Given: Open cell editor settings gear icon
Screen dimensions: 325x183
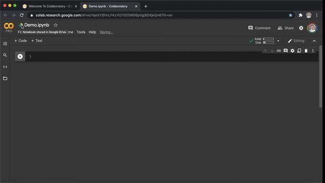Looking at the screenshot, I should click(292, 51).
